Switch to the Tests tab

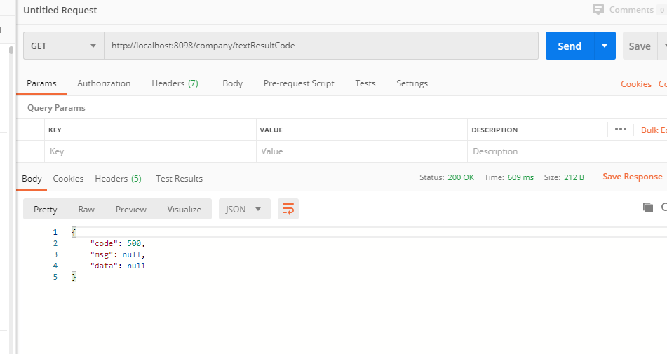[365, 83]
